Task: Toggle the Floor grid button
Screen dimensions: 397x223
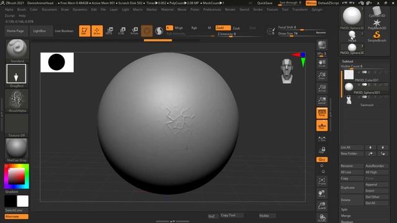Action: coord(322,126)
